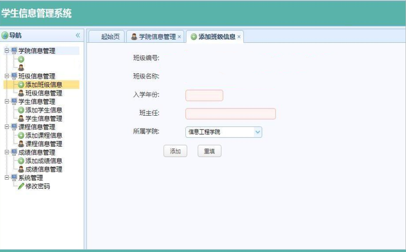Screen dimensions: 406x252
Task: Collapse the 课程信息管理 tree node
Action: tap(7, 127)
